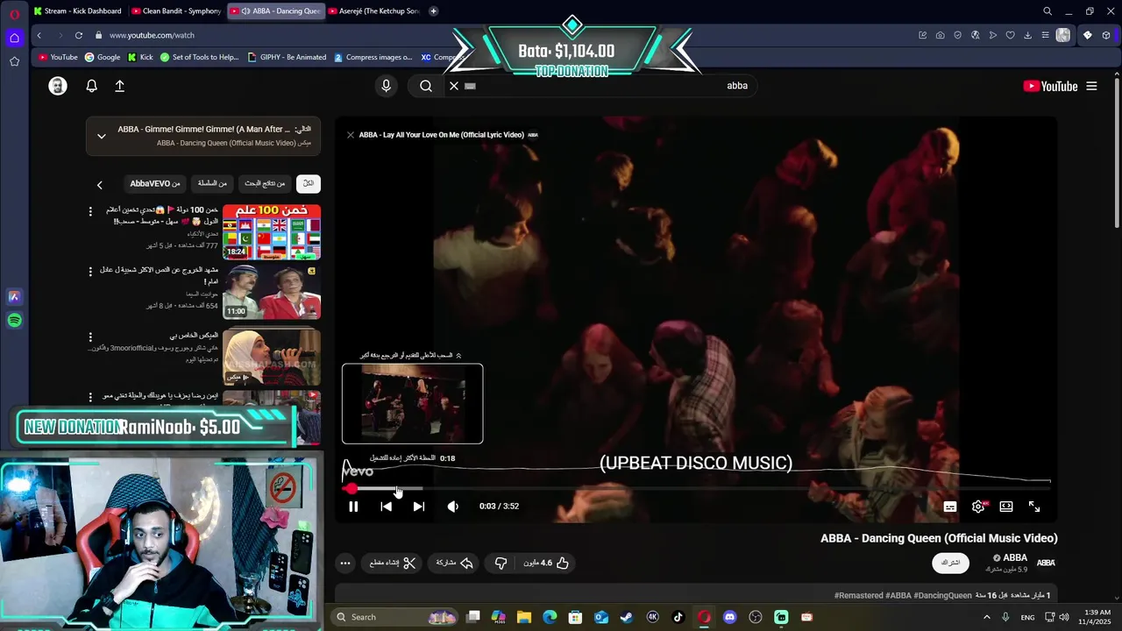Enter fullscreen mode on the video
Image resolution: width=1122 pixels, height=631 pixels.
point(1034,507)
